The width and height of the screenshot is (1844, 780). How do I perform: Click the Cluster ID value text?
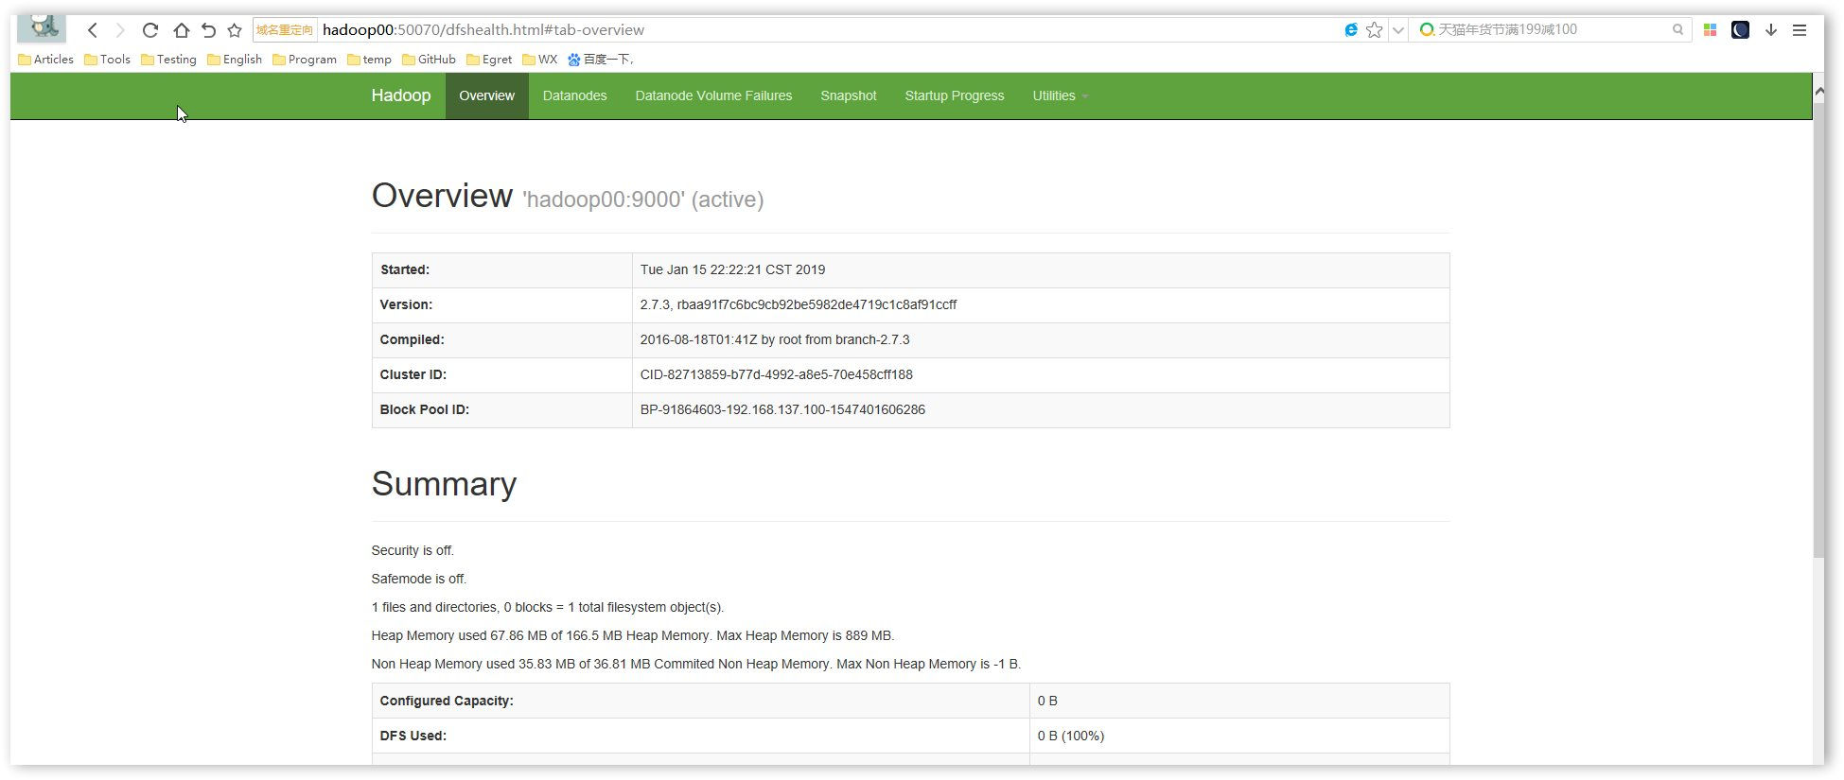point(776,374)
